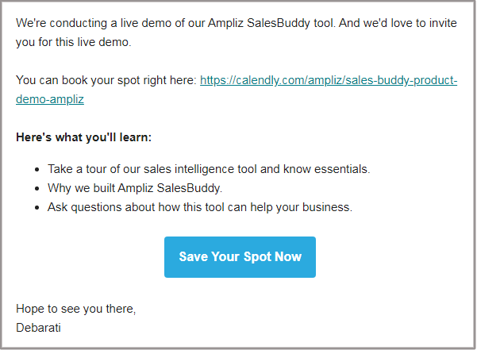Click the 'Take a tour' bullet text
This screenshot has width=477, height=350.
tap(209, 169)
